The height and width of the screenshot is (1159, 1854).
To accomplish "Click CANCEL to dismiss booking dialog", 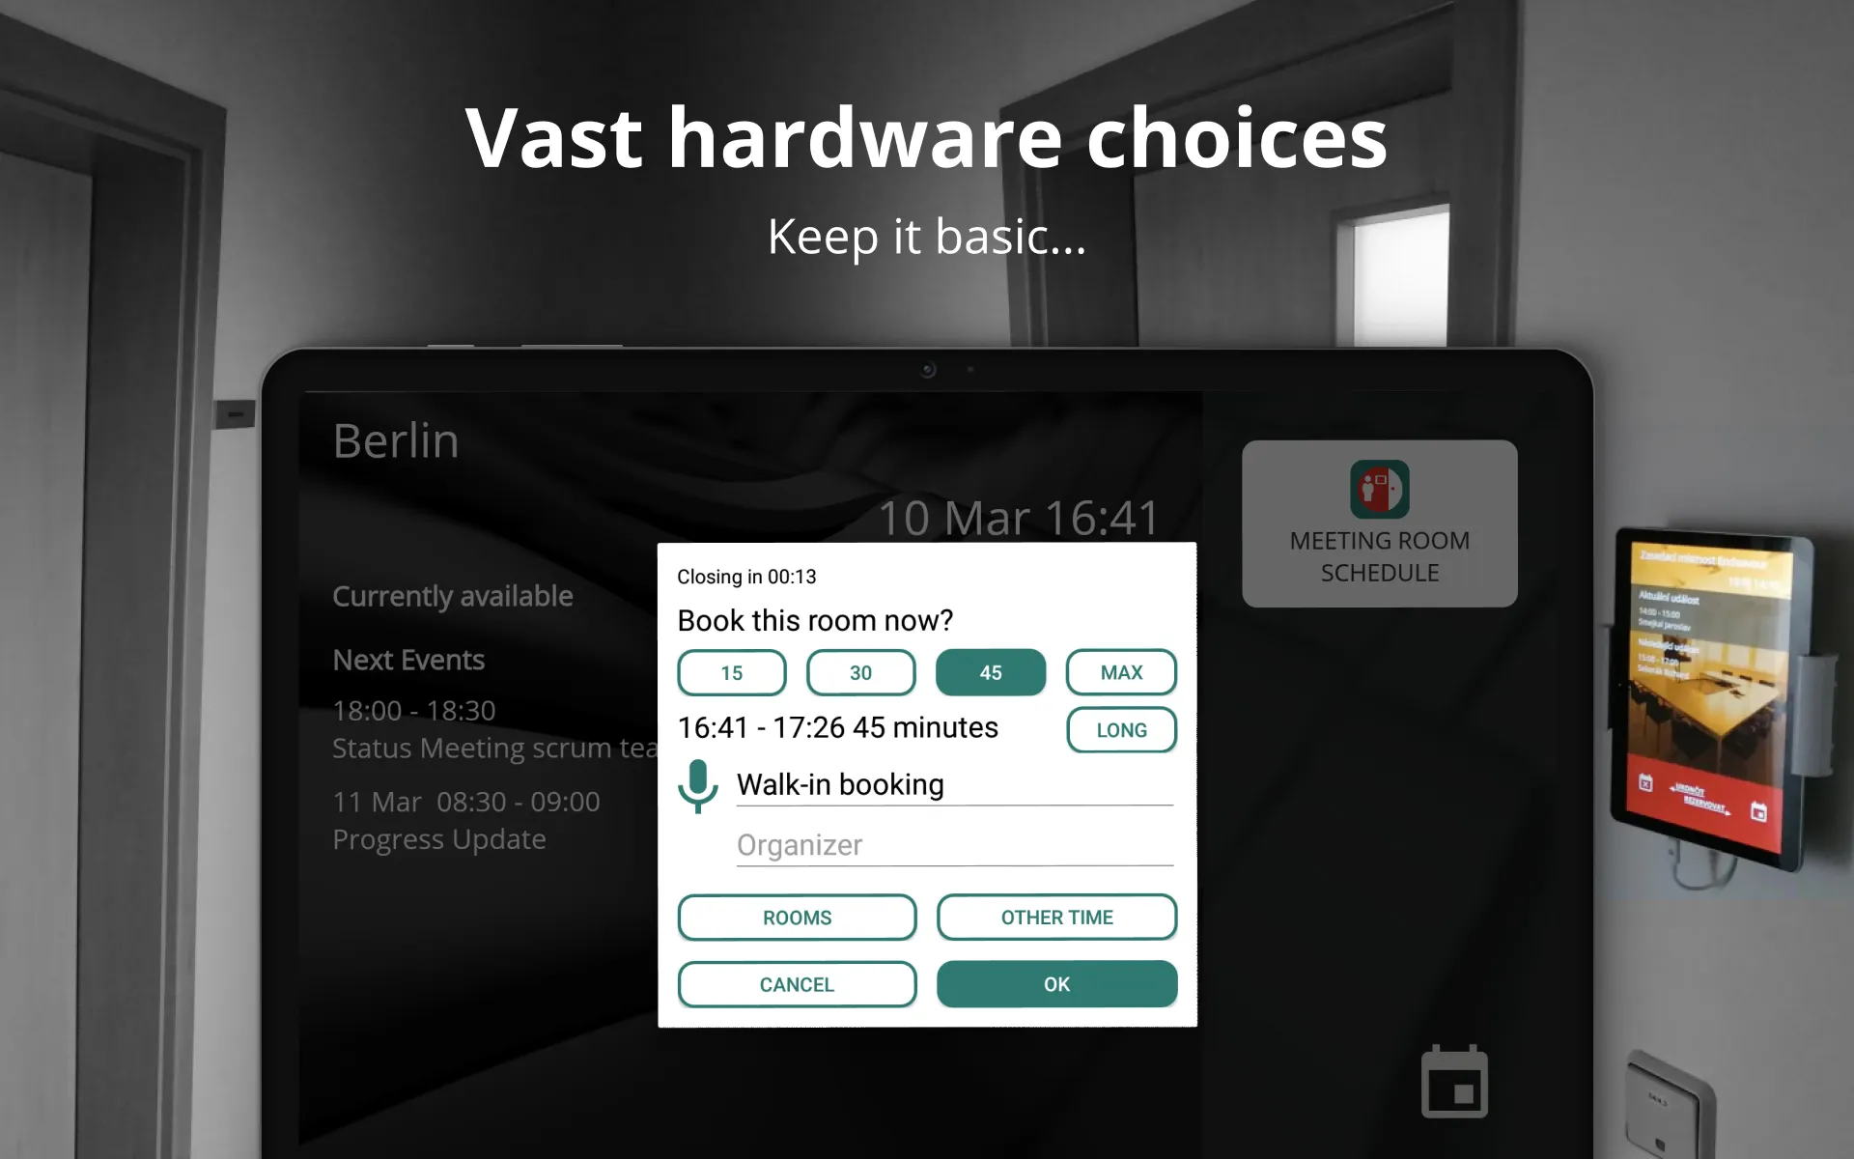I will click(x=796, y=984).
